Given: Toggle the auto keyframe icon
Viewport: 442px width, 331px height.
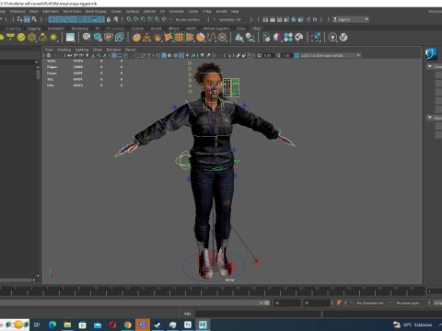Looking at the screenshot, I should coord(339,302).
